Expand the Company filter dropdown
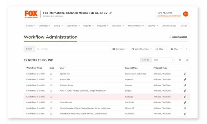Viewport: 207px width, 124px height. (120, 49)
